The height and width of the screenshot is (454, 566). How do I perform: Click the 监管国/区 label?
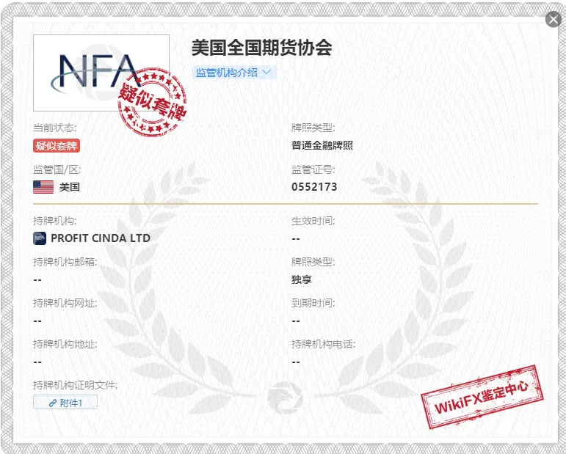(57, 169)
